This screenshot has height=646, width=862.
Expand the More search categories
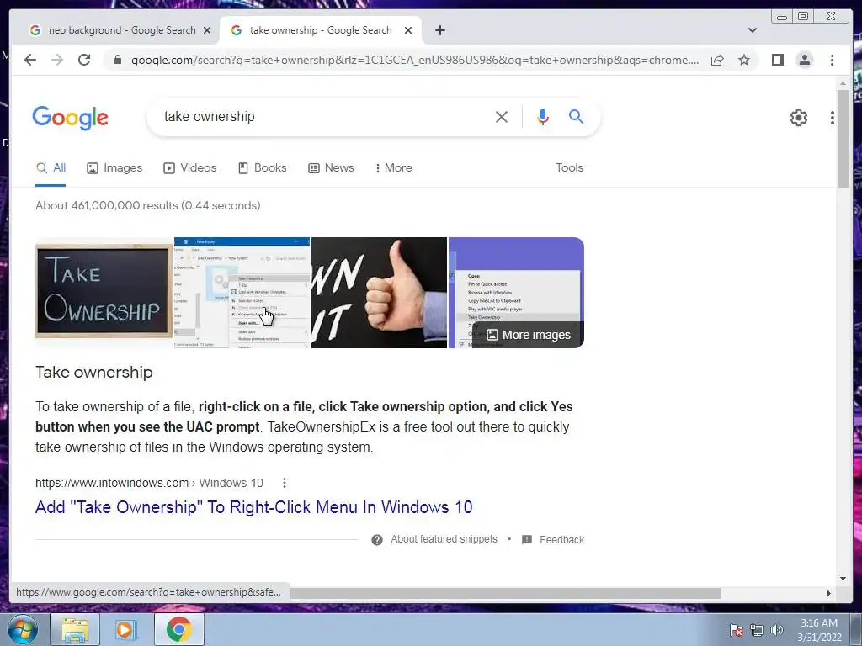pyautogui.click(x=393, y=168)
